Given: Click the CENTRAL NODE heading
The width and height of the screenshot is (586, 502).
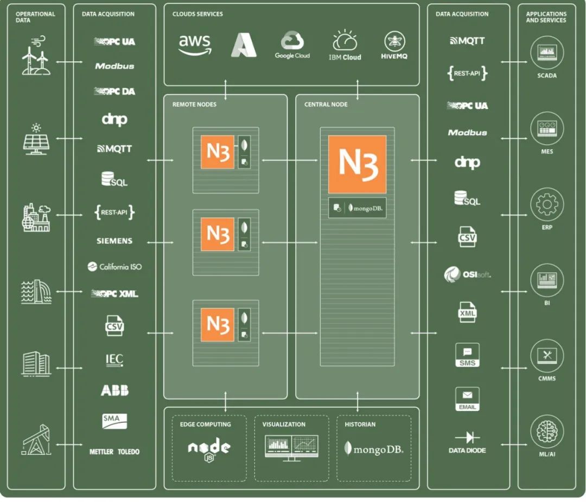Looking at the screenshot, I should point(326,105).
